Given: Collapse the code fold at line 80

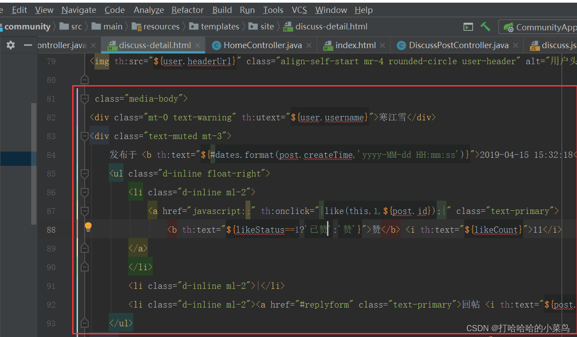Looking at the screenshot, I should point(85,80).
